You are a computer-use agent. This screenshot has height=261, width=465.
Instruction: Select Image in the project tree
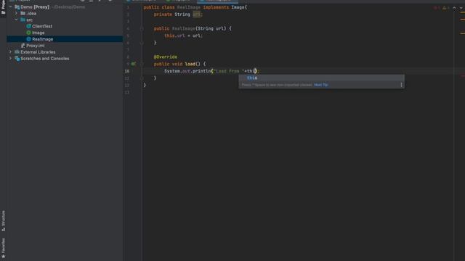click(39, 33)
